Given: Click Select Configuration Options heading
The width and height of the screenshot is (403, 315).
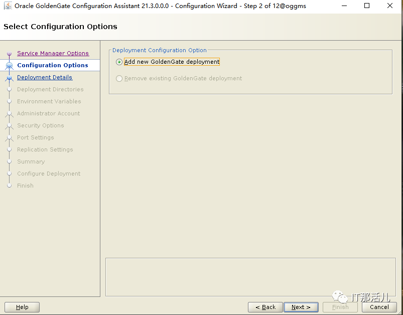Looking at the screenshot, I should (60, 27).
